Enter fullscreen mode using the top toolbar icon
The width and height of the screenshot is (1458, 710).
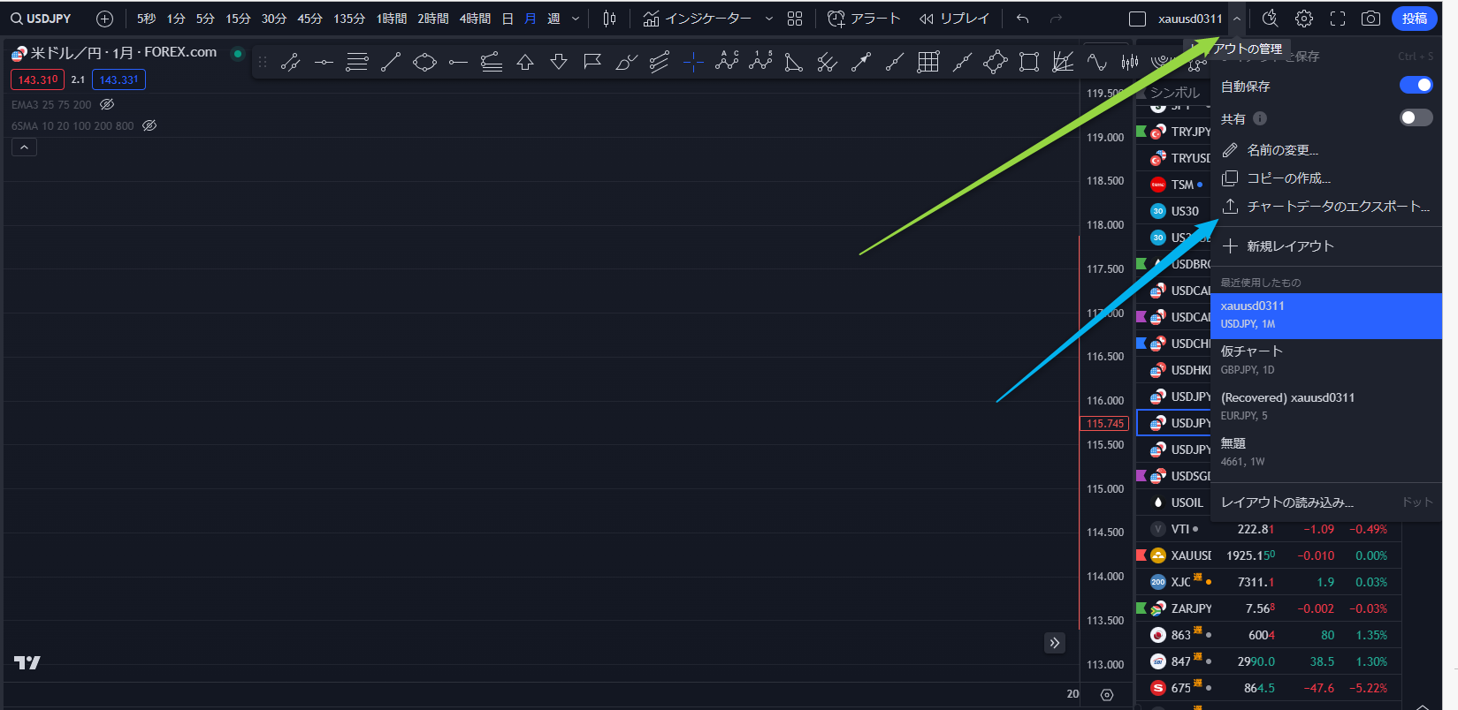tap(1338, 19)
